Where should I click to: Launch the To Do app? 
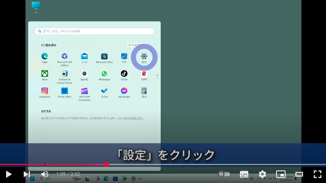point(104,92)
